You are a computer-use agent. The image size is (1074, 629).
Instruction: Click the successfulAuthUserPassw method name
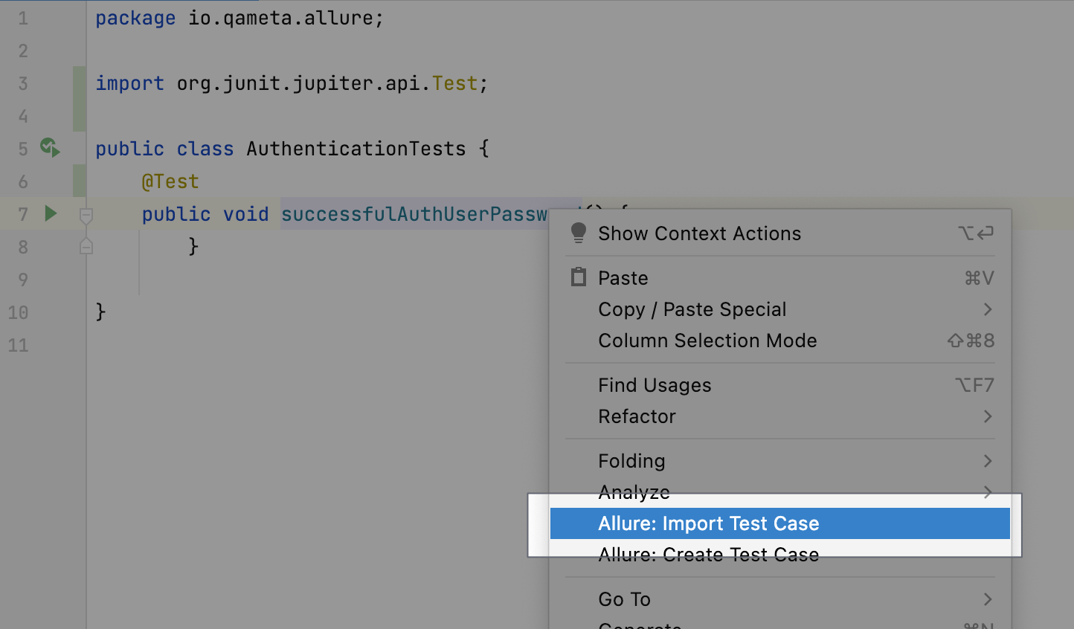[414, 214]
